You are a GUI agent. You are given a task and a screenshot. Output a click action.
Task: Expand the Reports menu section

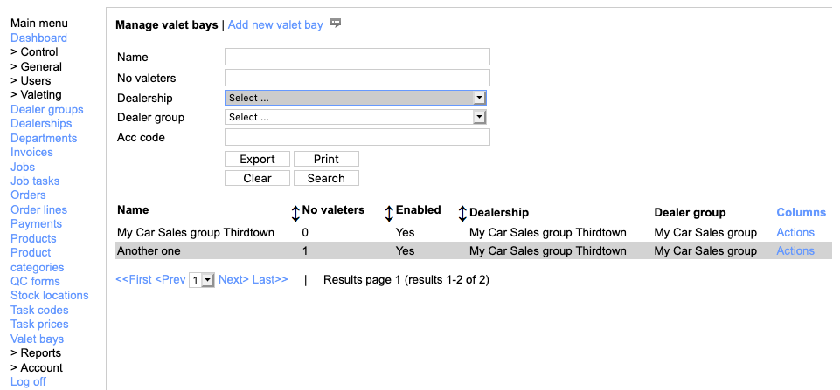click(36, 352)
